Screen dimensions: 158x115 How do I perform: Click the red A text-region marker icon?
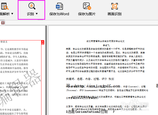tap(43, 42)
